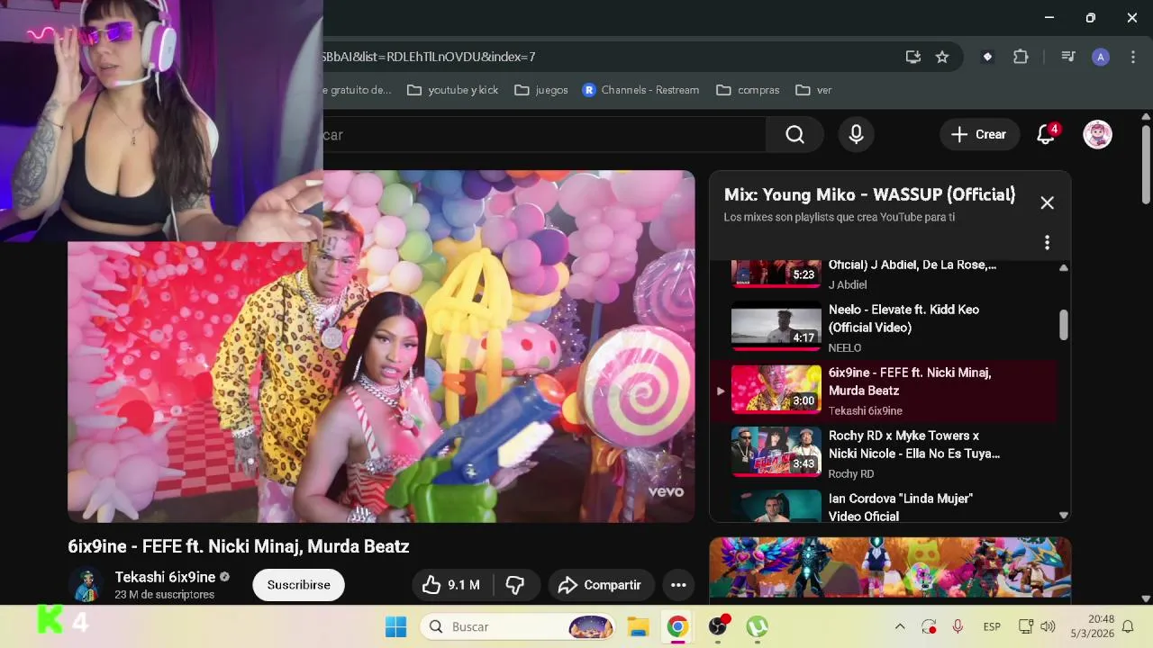Open the youtube y kick bookmark folder

pyautogui.click(x=453, y=90)
